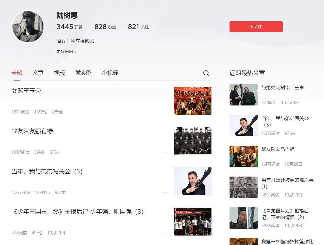324x245 pixels.
Task: Open article titled 女篮王玉荣
Action: 26,91
